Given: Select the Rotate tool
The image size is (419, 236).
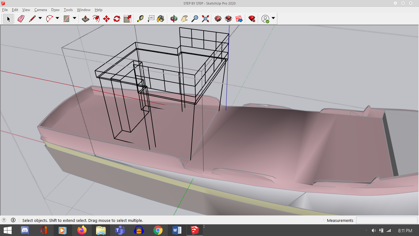Looking at the screenshot, I should (117, 19).
